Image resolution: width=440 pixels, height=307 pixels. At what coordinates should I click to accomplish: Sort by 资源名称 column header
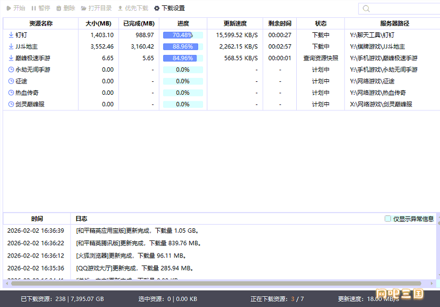click(x=41, y=23)
